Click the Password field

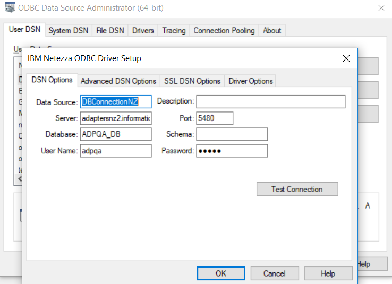click(232, 151)
